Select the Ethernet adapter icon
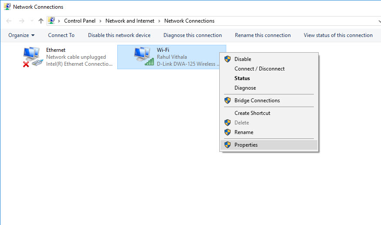Viewport: 381px width, 225px height. coord(33,57)
